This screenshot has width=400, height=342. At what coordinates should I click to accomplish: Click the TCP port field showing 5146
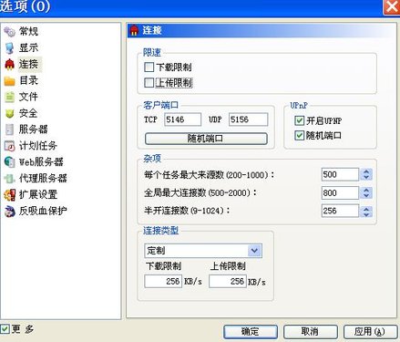[x=182, y=119]
